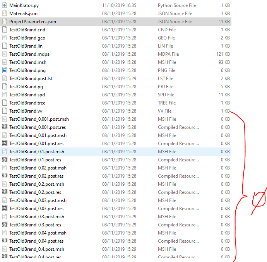Click the 5 KB size of TestOldBrand.prj
Image resolution: width=267 pixels, height=262 pixels.
tap(225, 87)
